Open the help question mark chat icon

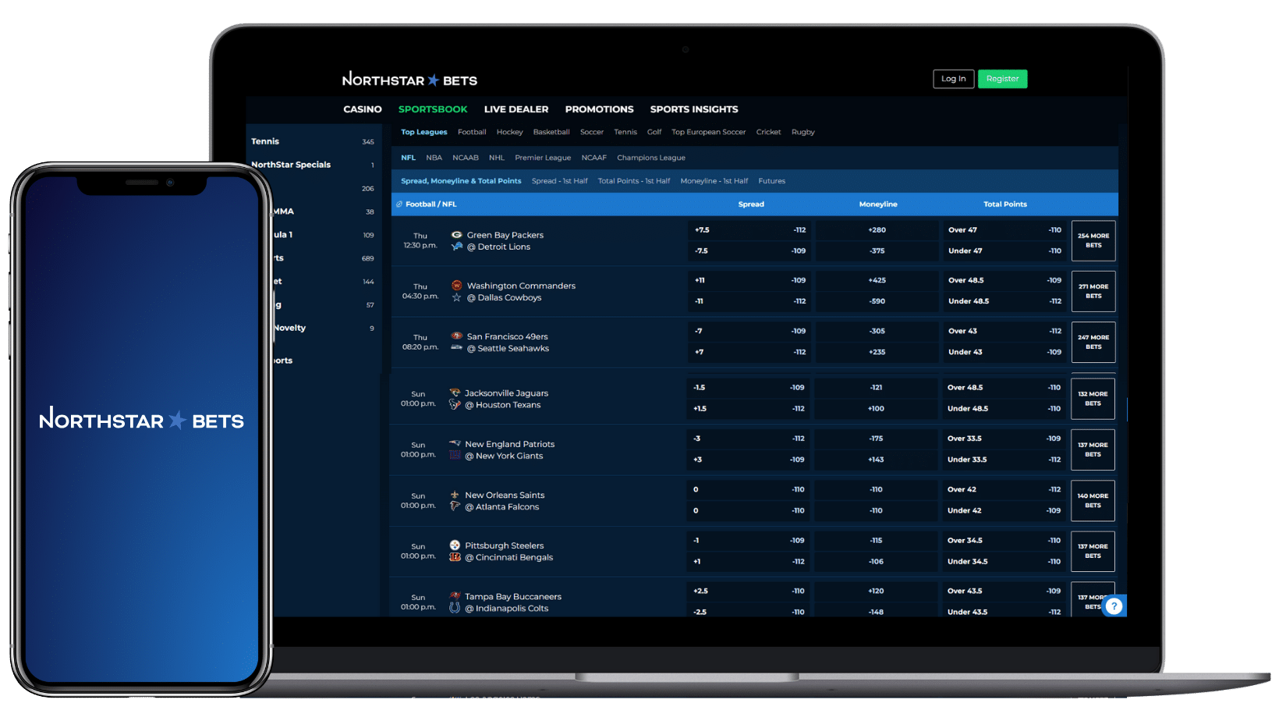coord(1114,606)
